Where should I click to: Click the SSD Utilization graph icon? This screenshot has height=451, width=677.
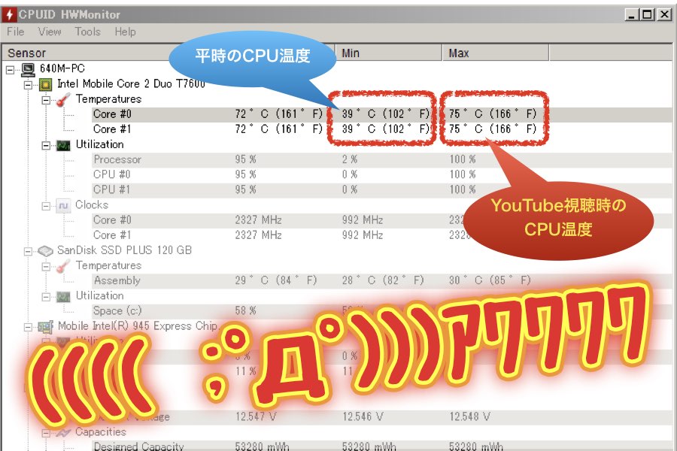63,296
